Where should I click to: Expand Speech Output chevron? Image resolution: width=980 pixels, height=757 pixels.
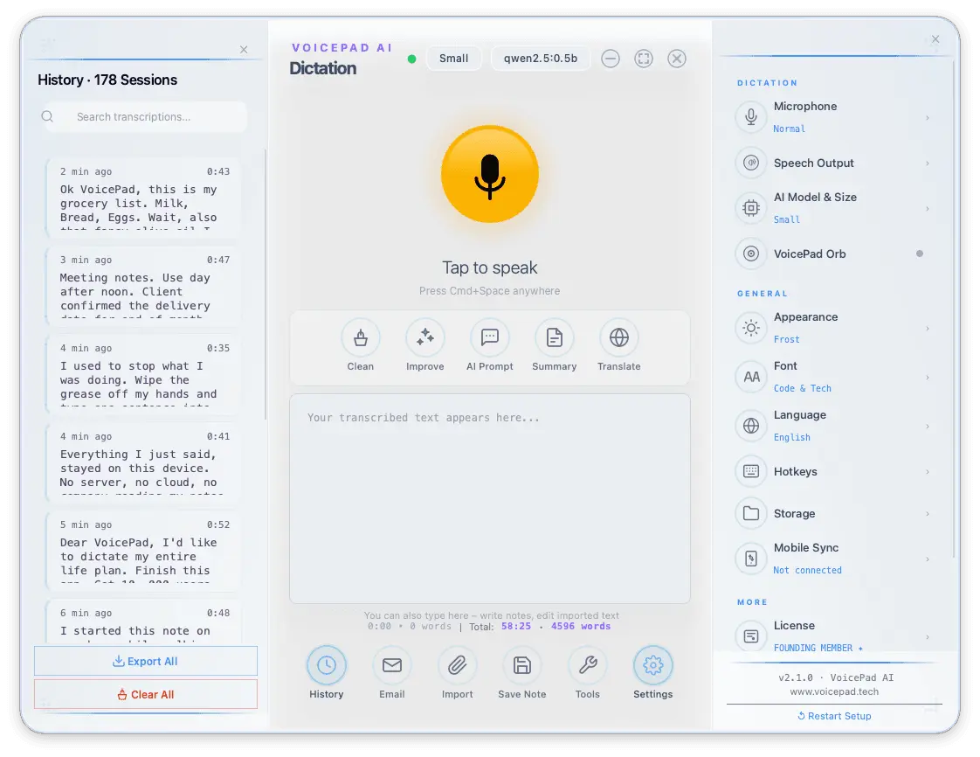click(x=928, y=163)
